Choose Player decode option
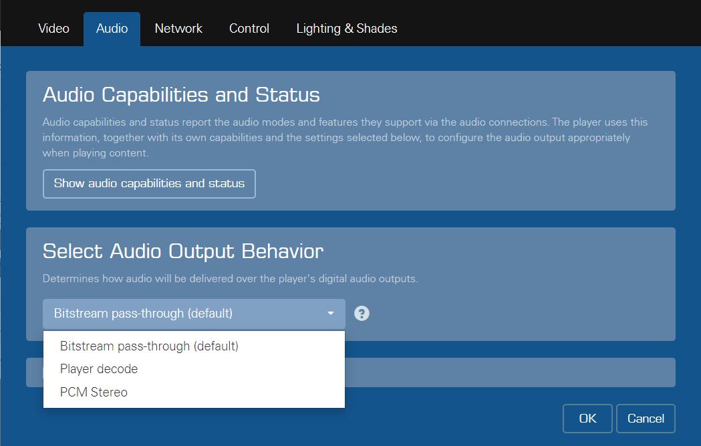The width and height of the screenshot is (701, 446). pos(194,369)
